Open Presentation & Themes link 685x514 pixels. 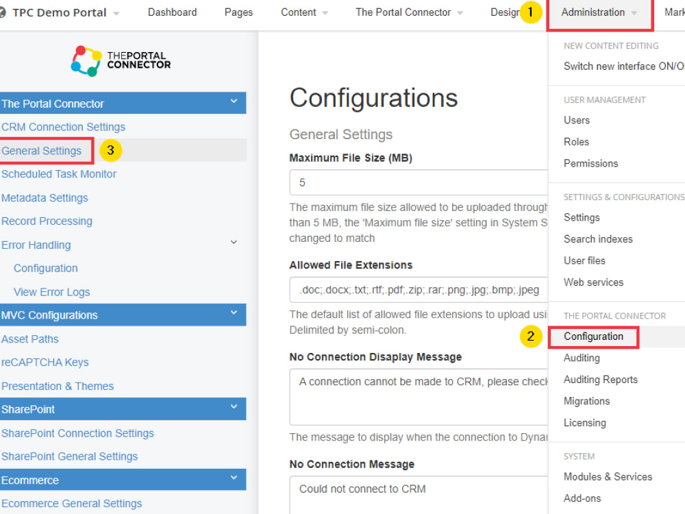(x=58, y=387)
